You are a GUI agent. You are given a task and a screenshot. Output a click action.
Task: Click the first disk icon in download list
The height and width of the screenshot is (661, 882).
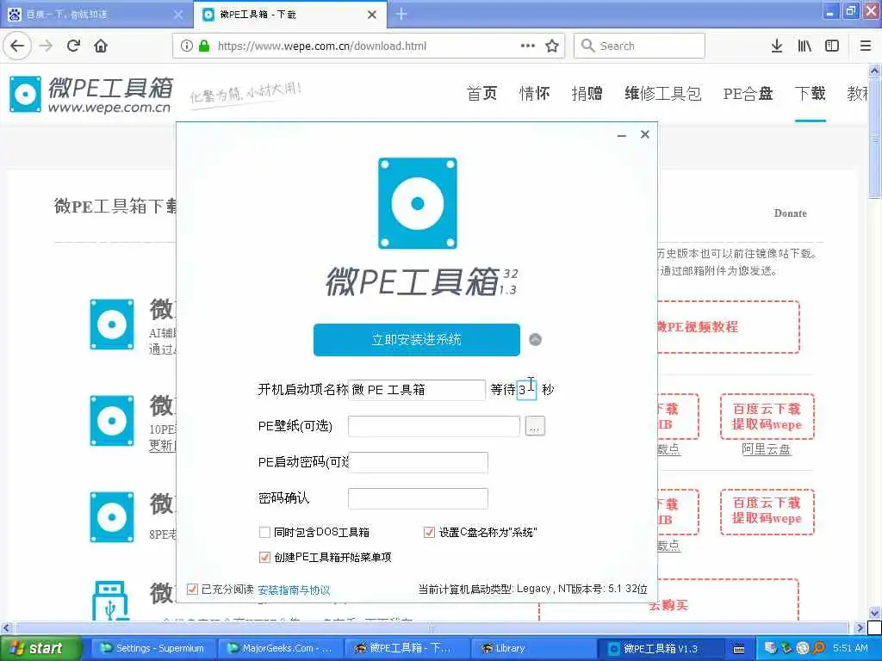[112, 324]
